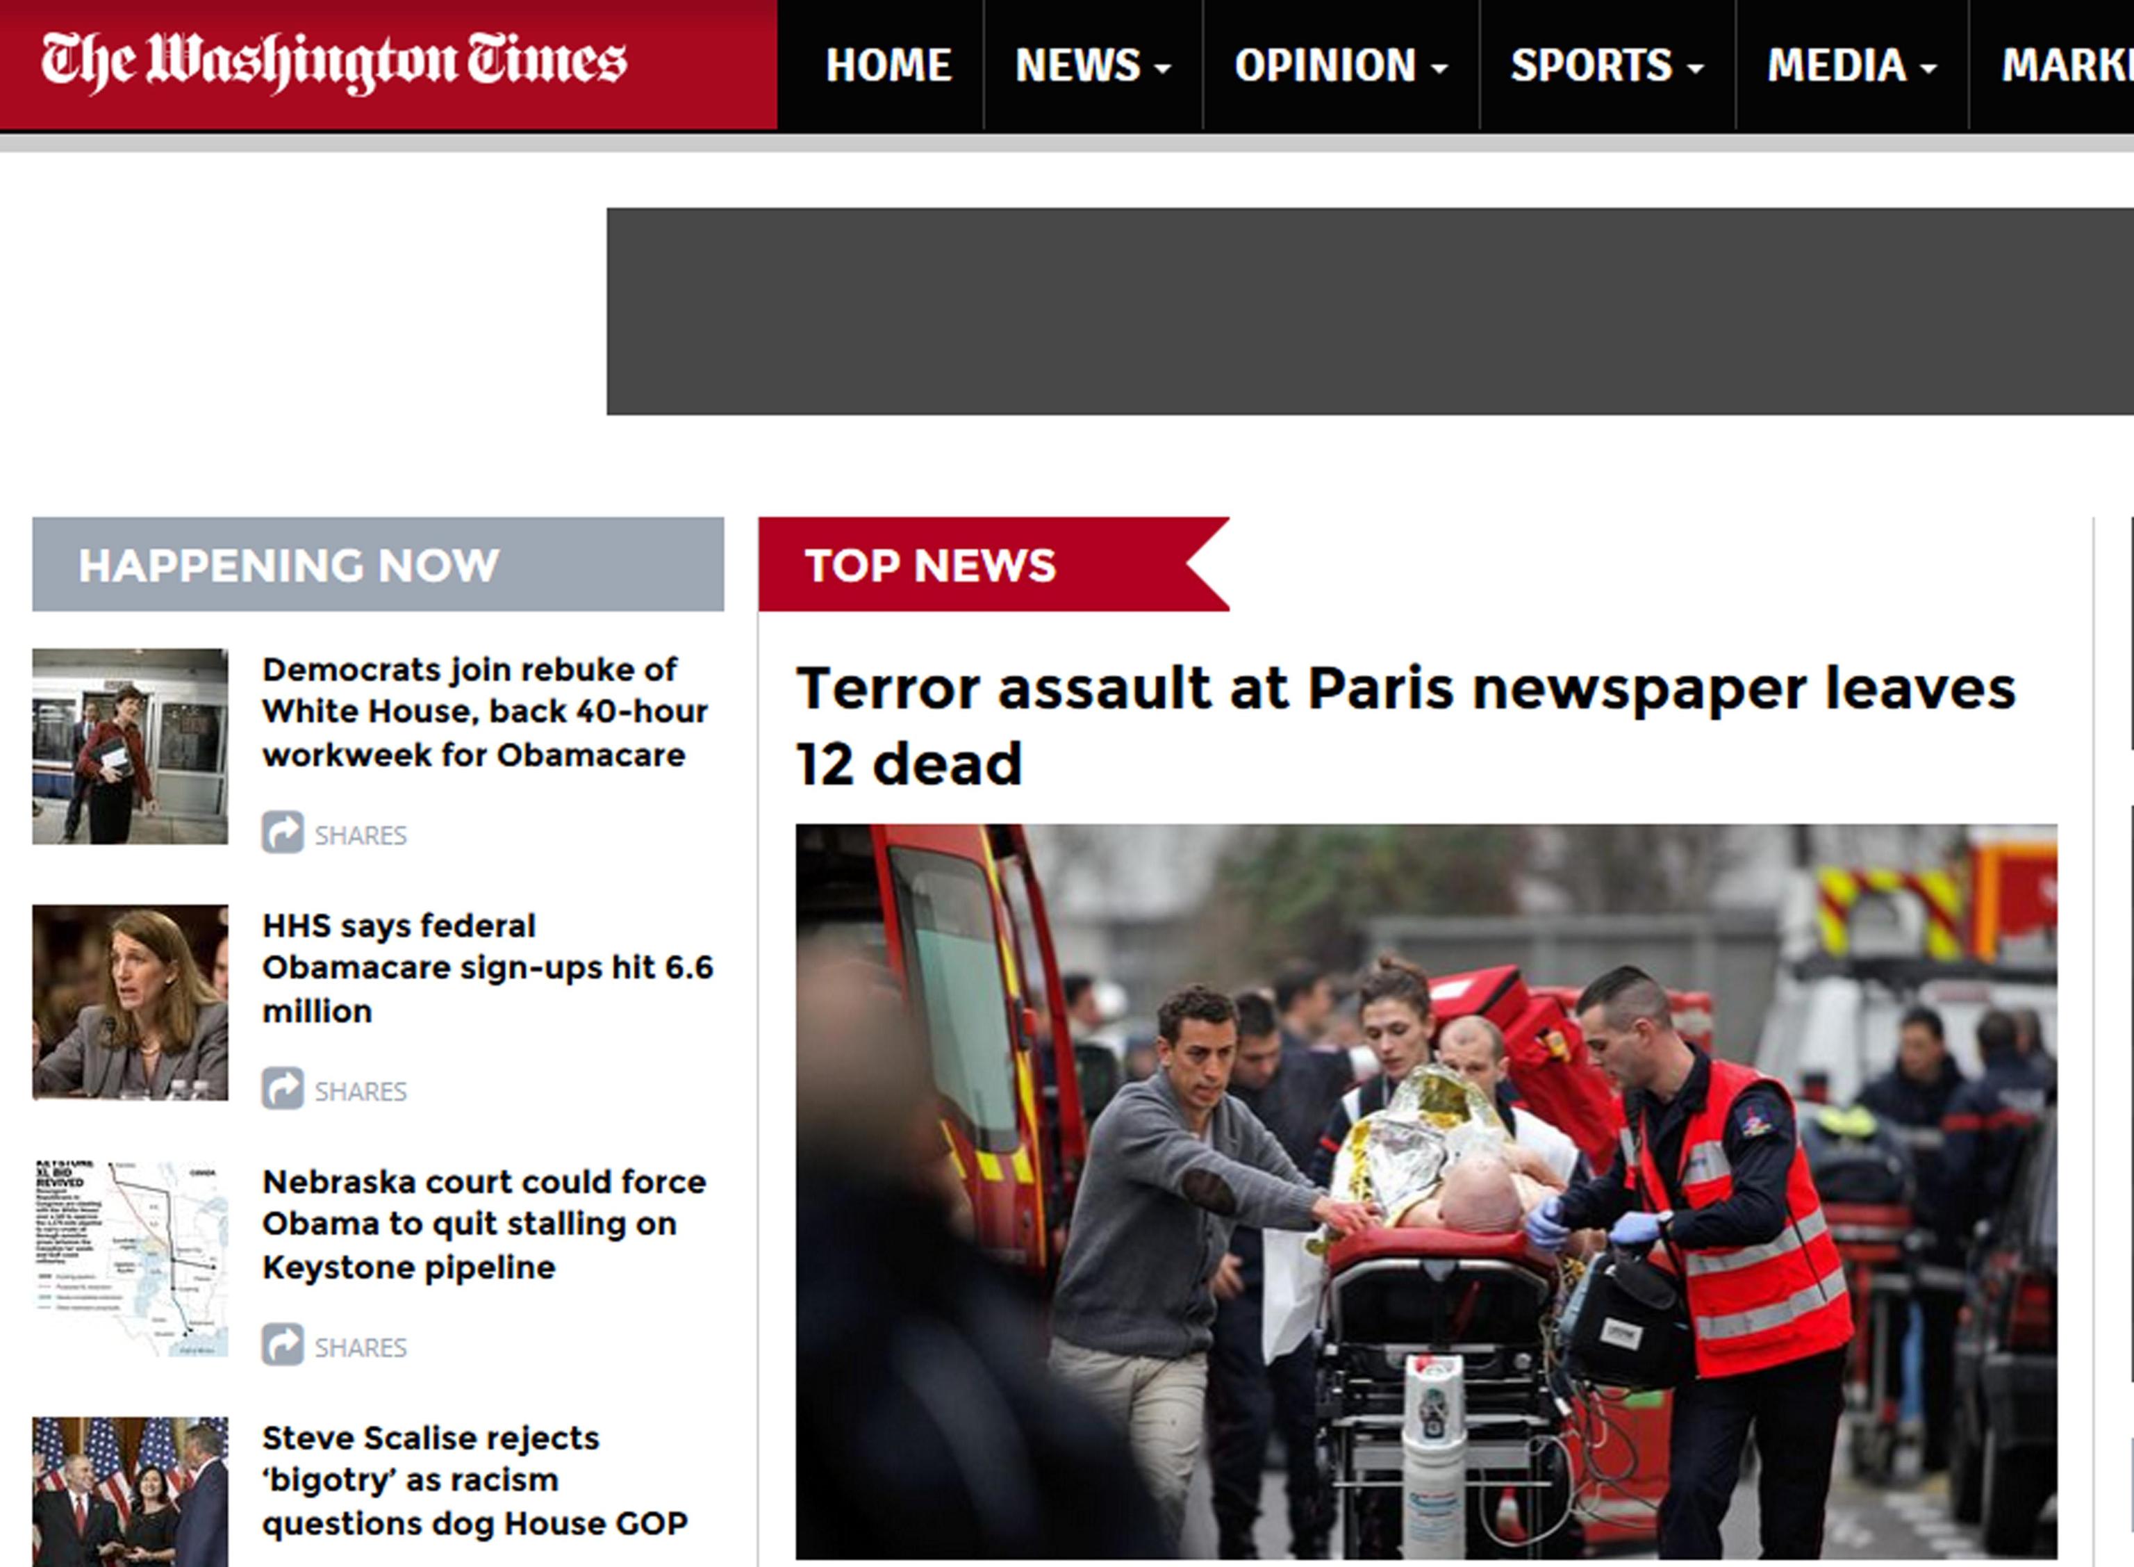Click the Paris attack stretcher photo
This screenshot has width=2134, height=1567.
pyautogui.click(x=1426, y=1190)
